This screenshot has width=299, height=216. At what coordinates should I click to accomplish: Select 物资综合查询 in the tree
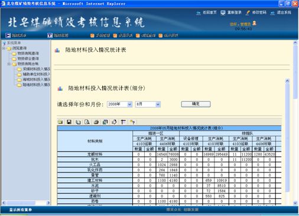pos(28,58)
